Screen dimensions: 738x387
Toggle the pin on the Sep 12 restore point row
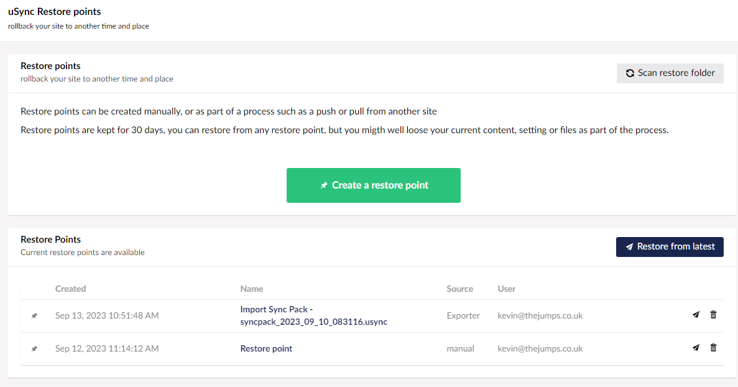tap(35, 348)
